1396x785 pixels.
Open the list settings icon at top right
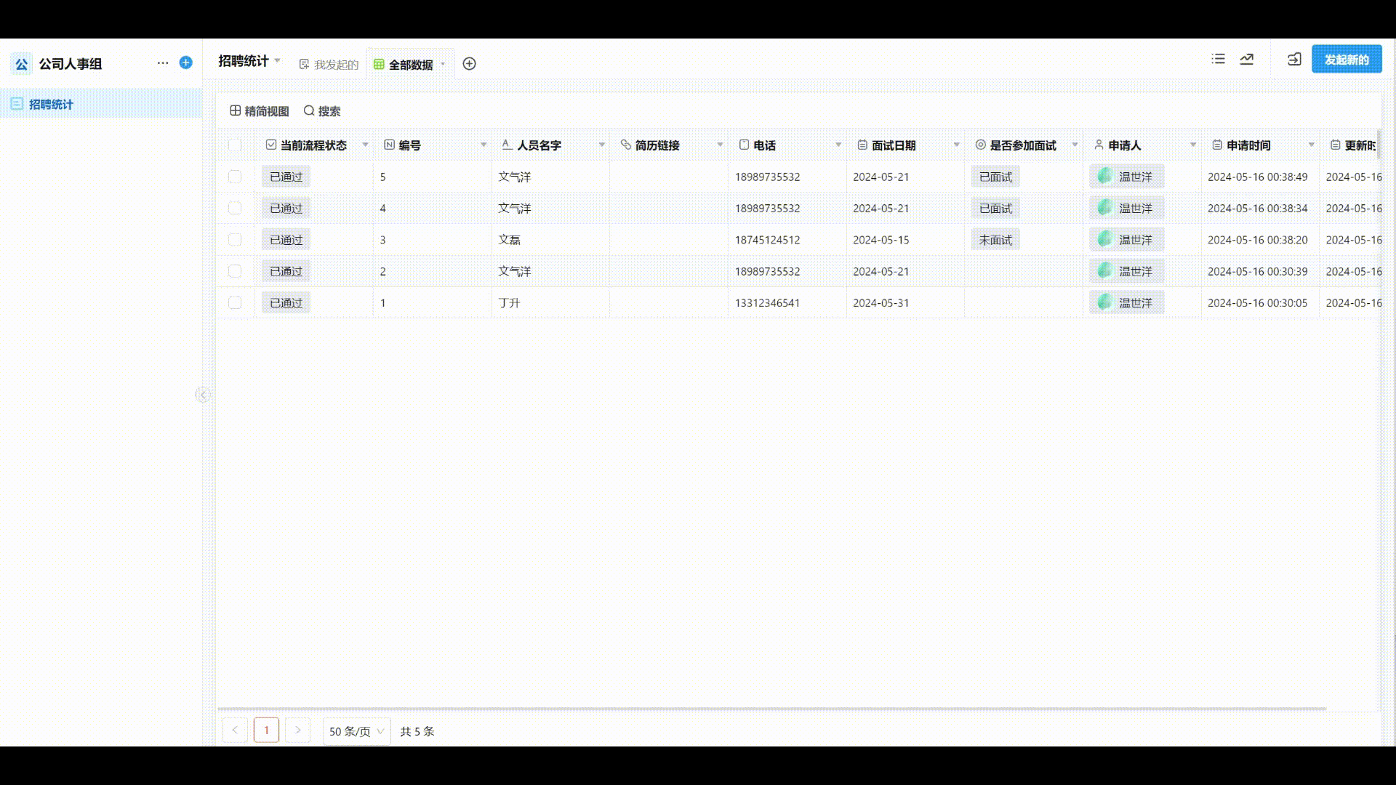(1219, 60)
